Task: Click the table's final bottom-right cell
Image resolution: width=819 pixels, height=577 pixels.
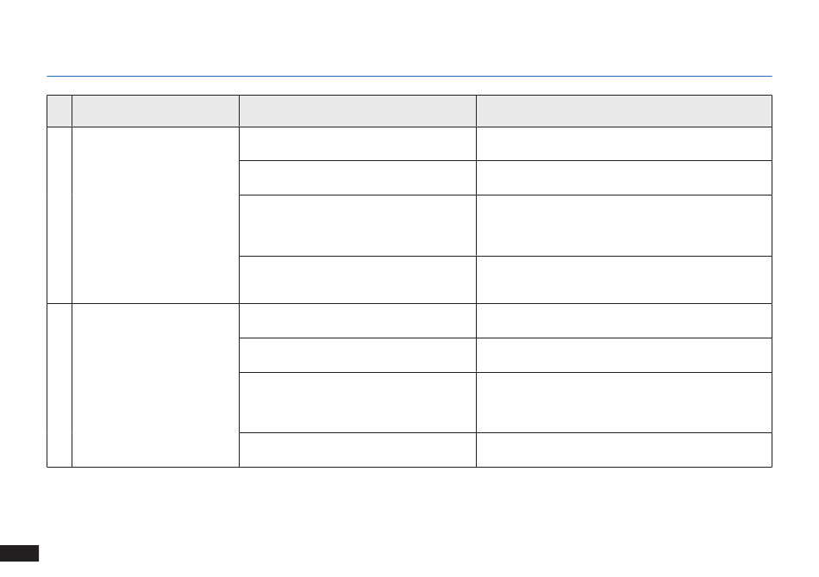Action: point(624,450)
